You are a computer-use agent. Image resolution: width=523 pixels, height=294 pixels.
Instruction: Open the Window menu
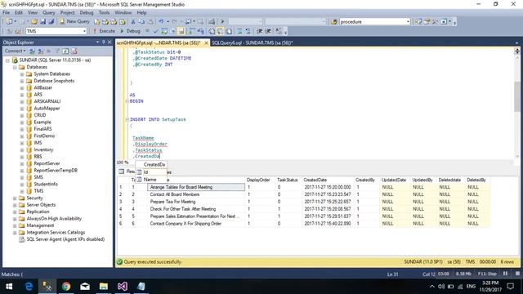123,13
